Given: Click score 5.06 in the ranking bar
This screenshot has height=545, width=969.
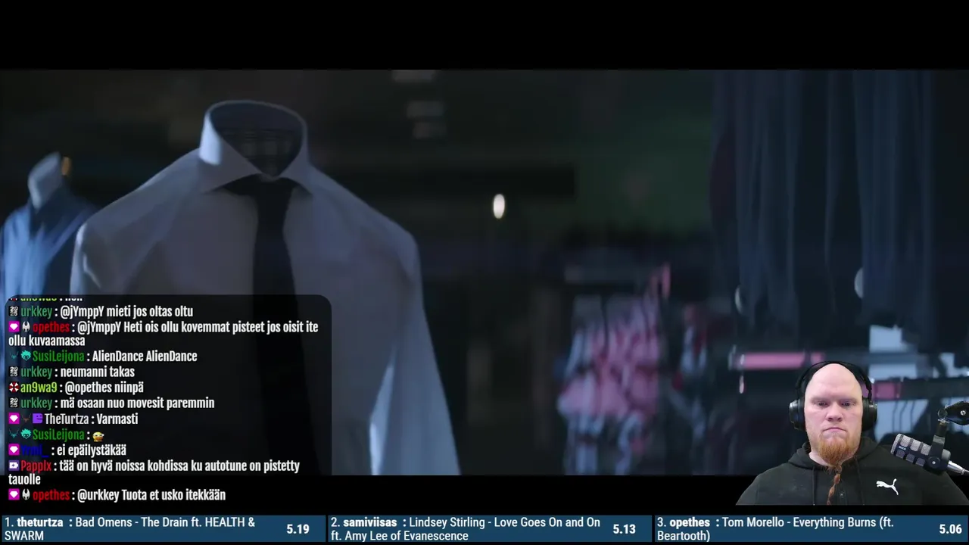Looking at the screenshot, I should click(951, 529).
